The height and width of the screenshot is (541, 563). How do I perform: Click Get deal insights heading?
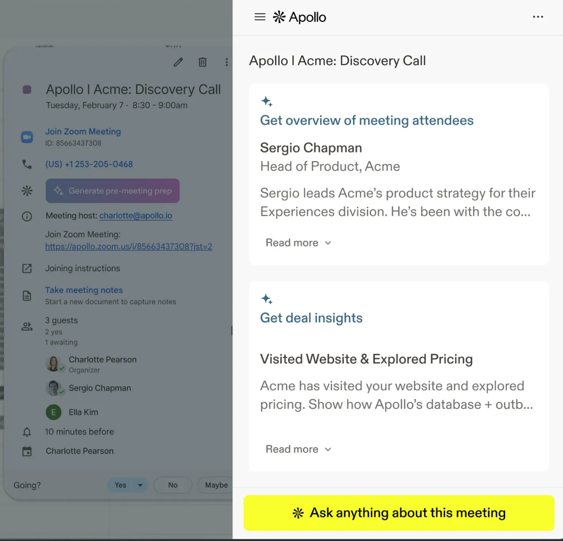coord(311,318)
